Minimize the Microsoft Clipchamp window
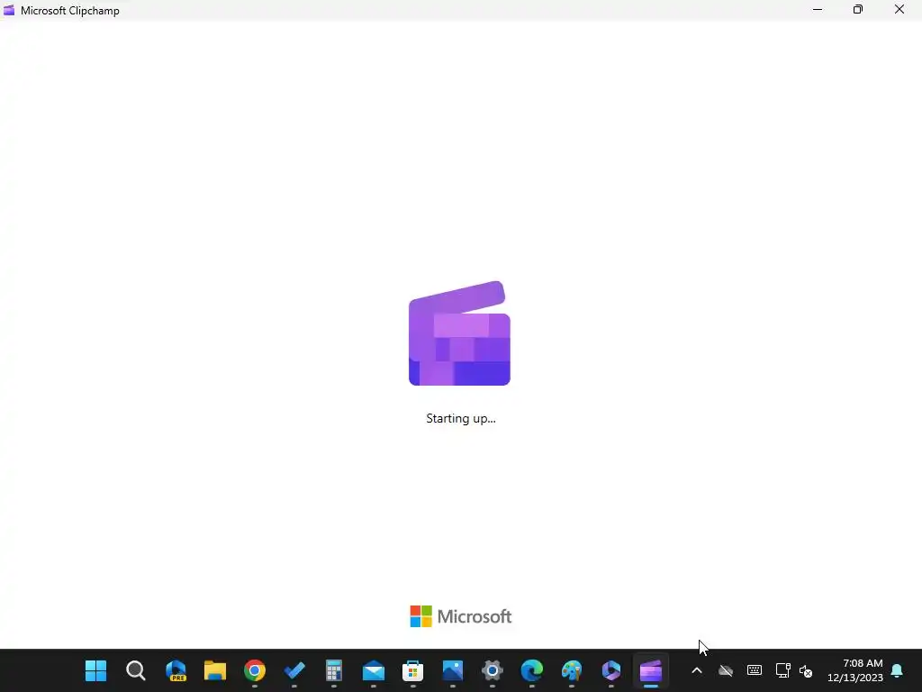 point(818,9)
